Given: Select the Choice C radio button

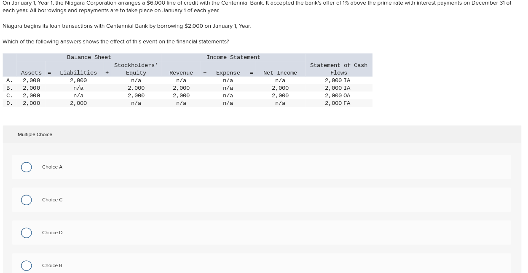Looking at the screenshot, I should coord(26,200).
